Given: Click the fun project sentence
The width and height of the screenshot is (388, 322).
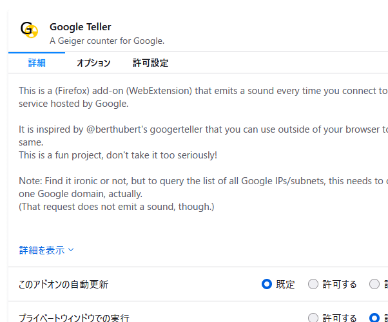Looking at the screenshot, I should tap(118, 155).
